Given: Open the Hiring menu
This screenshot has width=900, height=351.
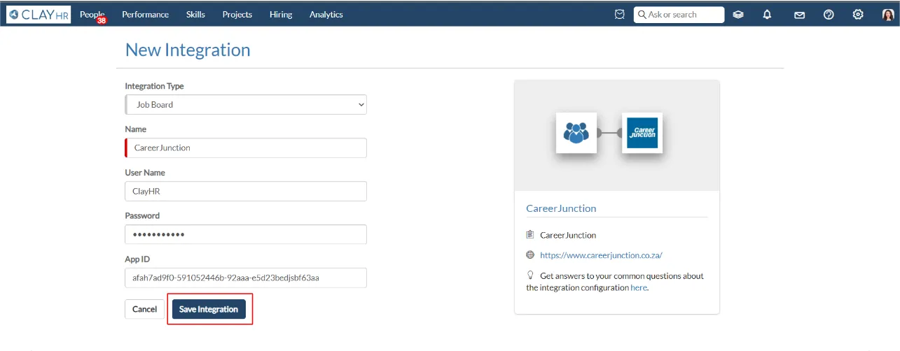Looking at the screenshot, I should [280, 15].
